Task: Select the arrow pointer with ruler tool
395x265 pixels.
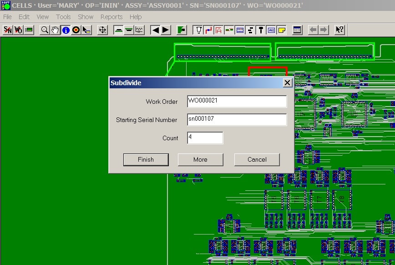Action: point(86,30)
